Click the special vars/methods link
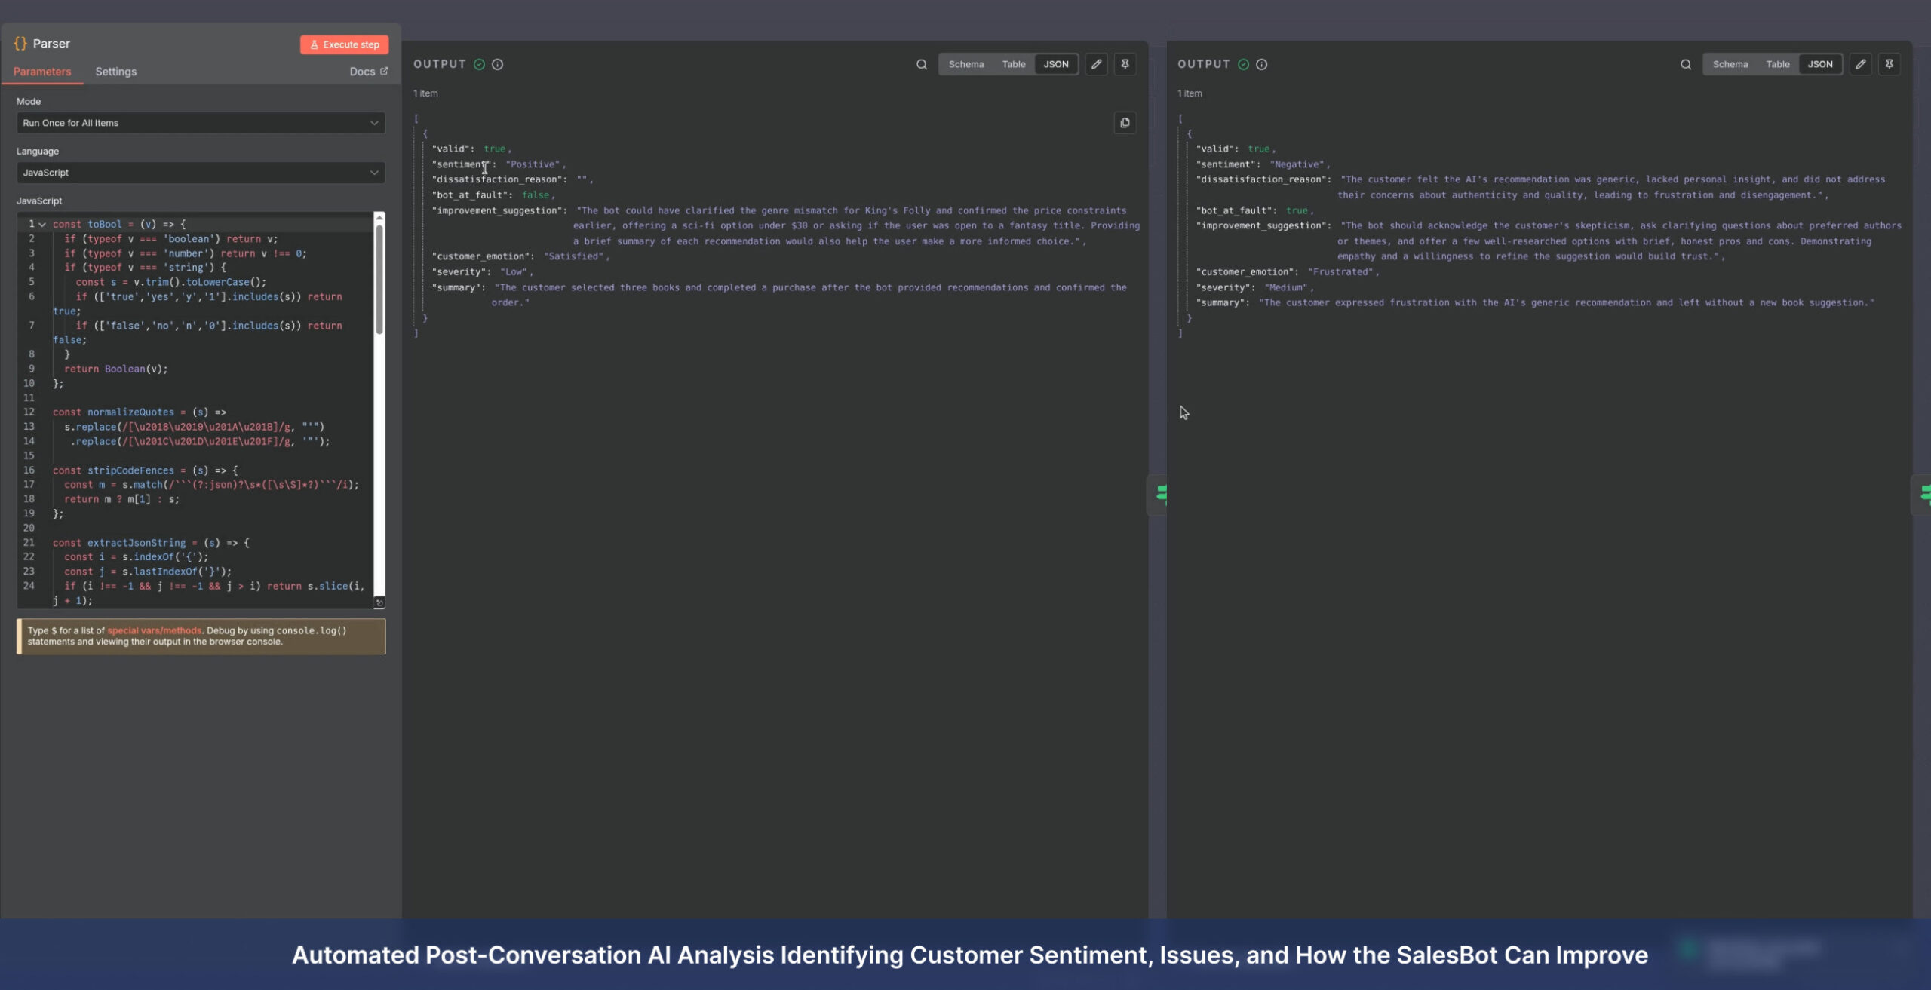1931x990 pixels. click(x=154, y=630)
